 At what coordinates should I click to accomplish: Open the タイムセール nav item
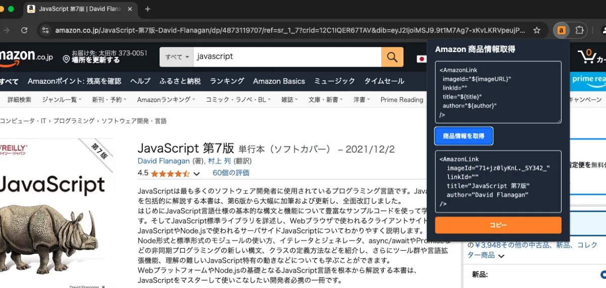point(384,81)
